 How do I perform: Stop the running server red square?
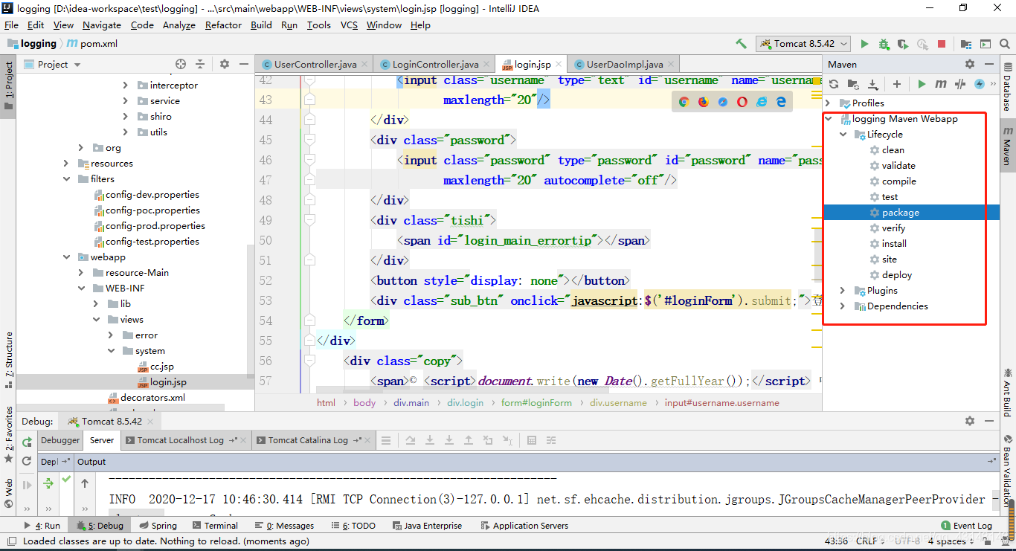tap(942, 44)
